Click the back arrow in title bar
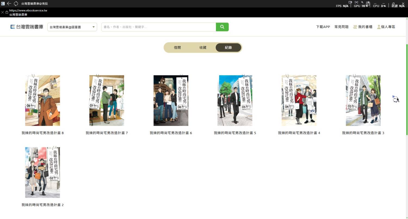The height and width of the screenshot is (219, 408). coord(9,4)
